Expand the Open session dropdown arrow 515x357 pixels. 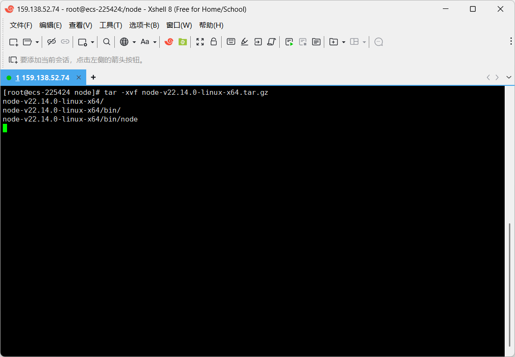[x=37, y=42]
